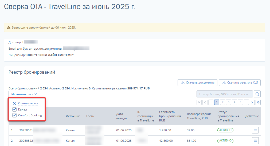Go to next page arrow
270x146 pixels.
252,102
